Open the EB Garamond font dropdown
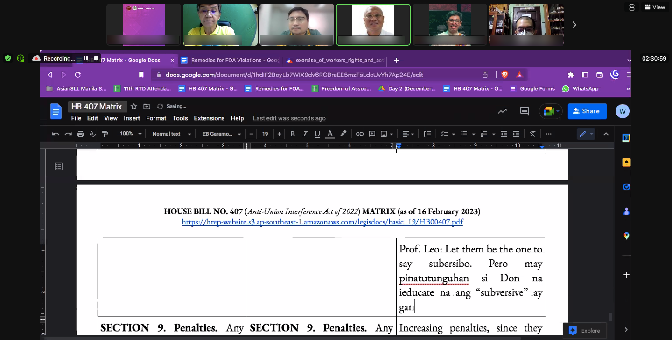 coord(221,134)
